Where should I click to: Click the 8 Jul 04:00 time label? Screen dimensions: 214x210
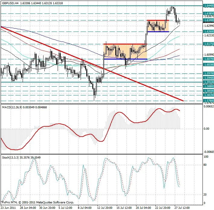(85, 208)
